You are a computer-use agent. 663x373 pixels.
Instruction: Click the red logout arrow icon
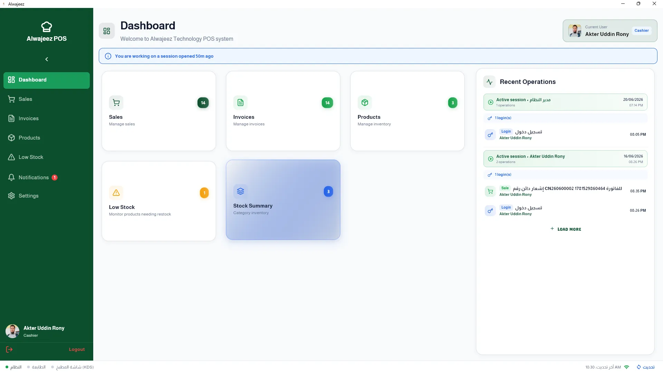9,350
